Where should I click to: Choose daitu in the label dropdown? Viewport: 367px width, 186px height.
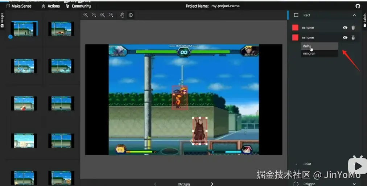pos(319,46)
